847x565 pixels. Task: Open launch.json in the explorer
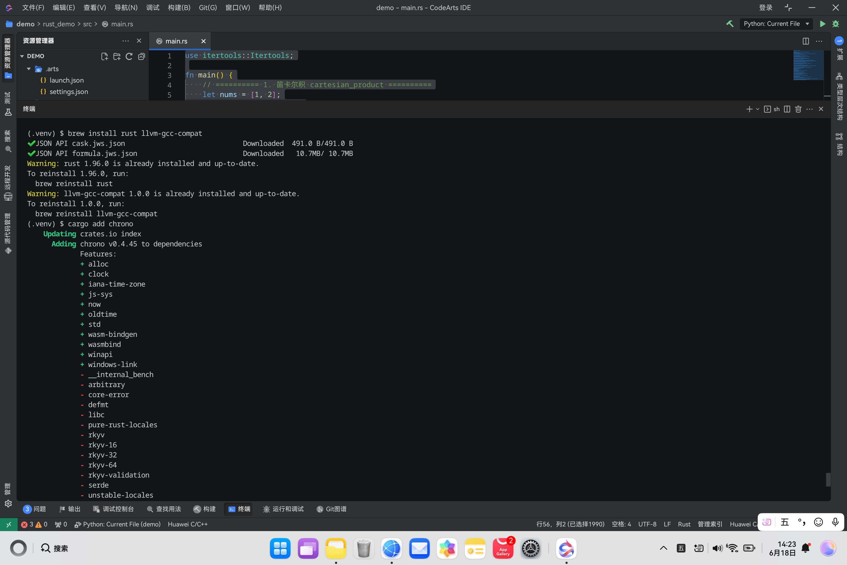click(x=67, y=80)
